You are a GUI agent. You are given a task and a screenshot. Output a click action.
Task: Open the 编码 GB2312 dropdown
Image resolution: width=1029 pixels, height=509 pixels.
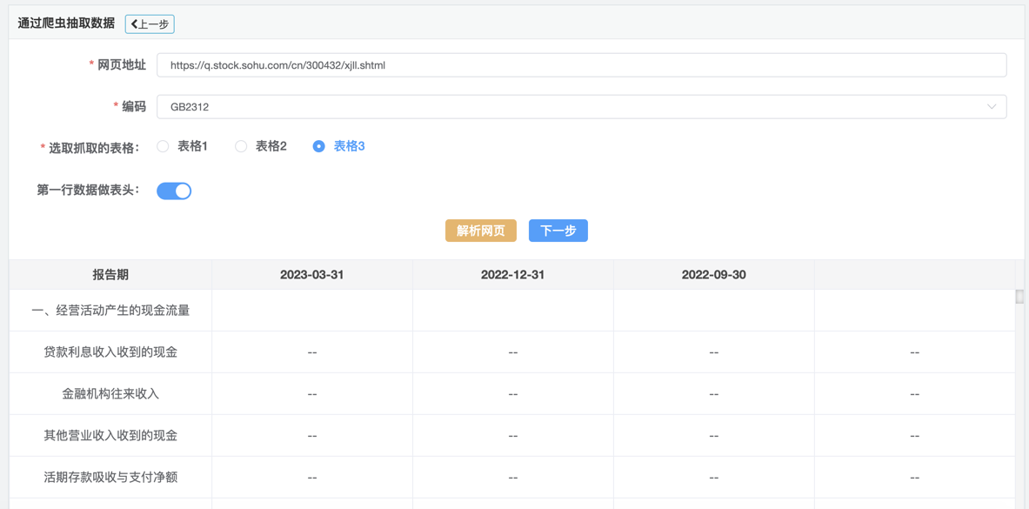581,107
